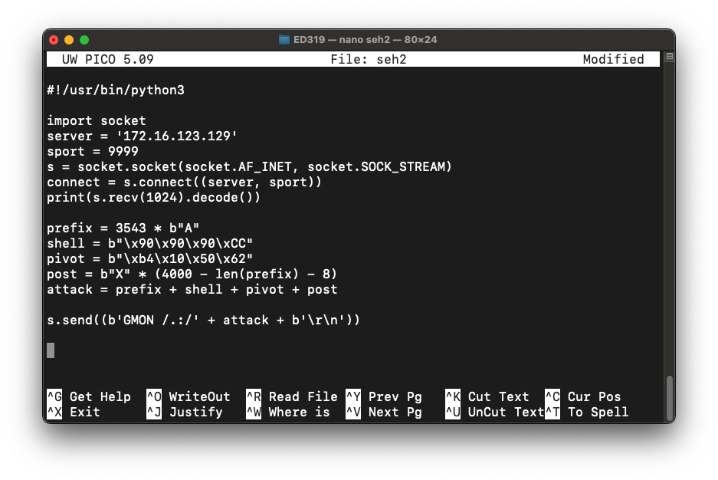The image size is (718, 480).
Task: Click the folder icon in the title bar
Action: point(284,40)
